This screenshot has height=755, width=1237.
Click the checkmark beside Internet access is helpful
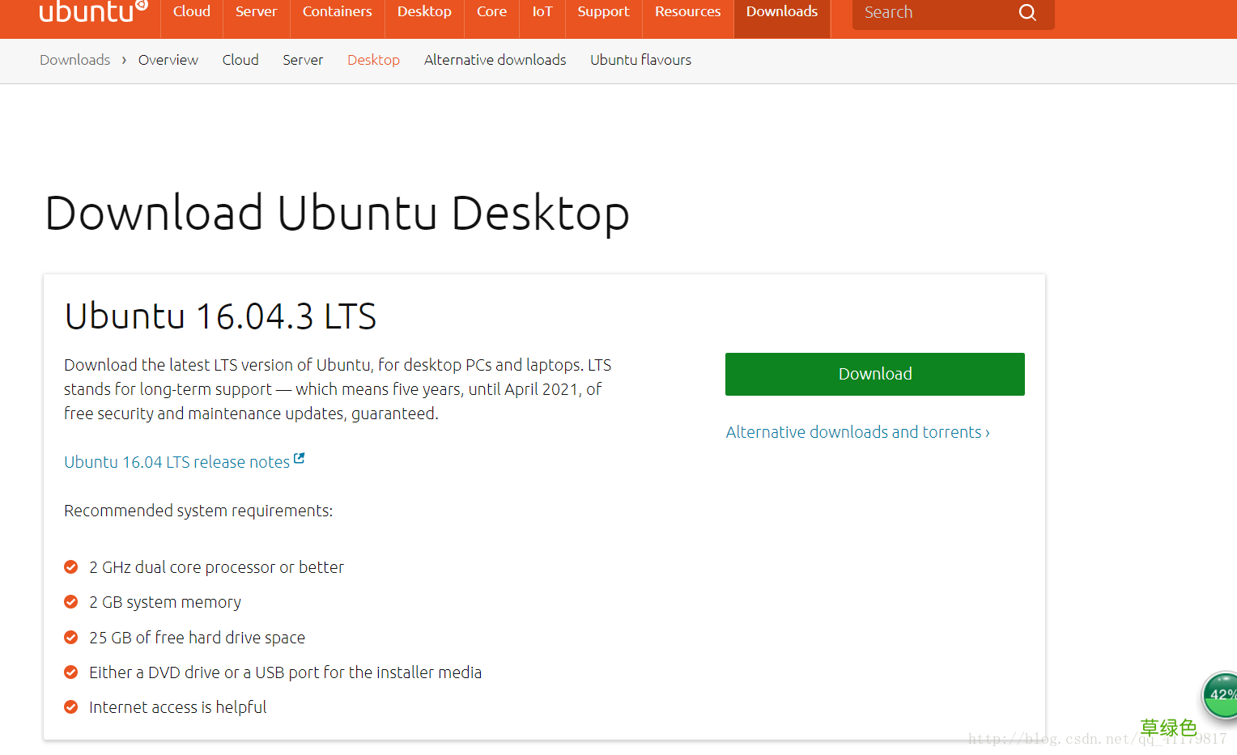(70, 706)
